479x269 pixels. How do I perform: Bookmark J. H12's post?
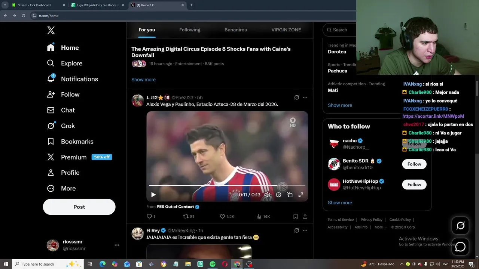coord(295,216)
